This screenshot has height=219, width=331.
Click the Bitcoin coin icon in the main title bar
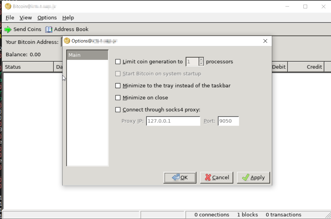click(x=7, y=6)
